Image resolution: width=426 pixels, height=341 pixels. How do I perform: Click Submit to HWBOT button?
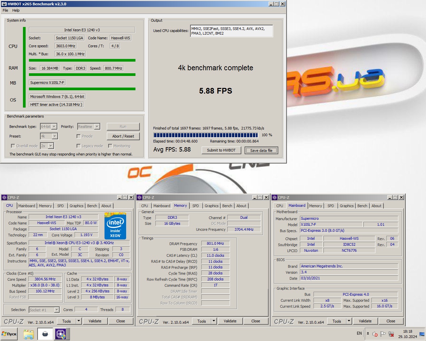coord(221,150)
